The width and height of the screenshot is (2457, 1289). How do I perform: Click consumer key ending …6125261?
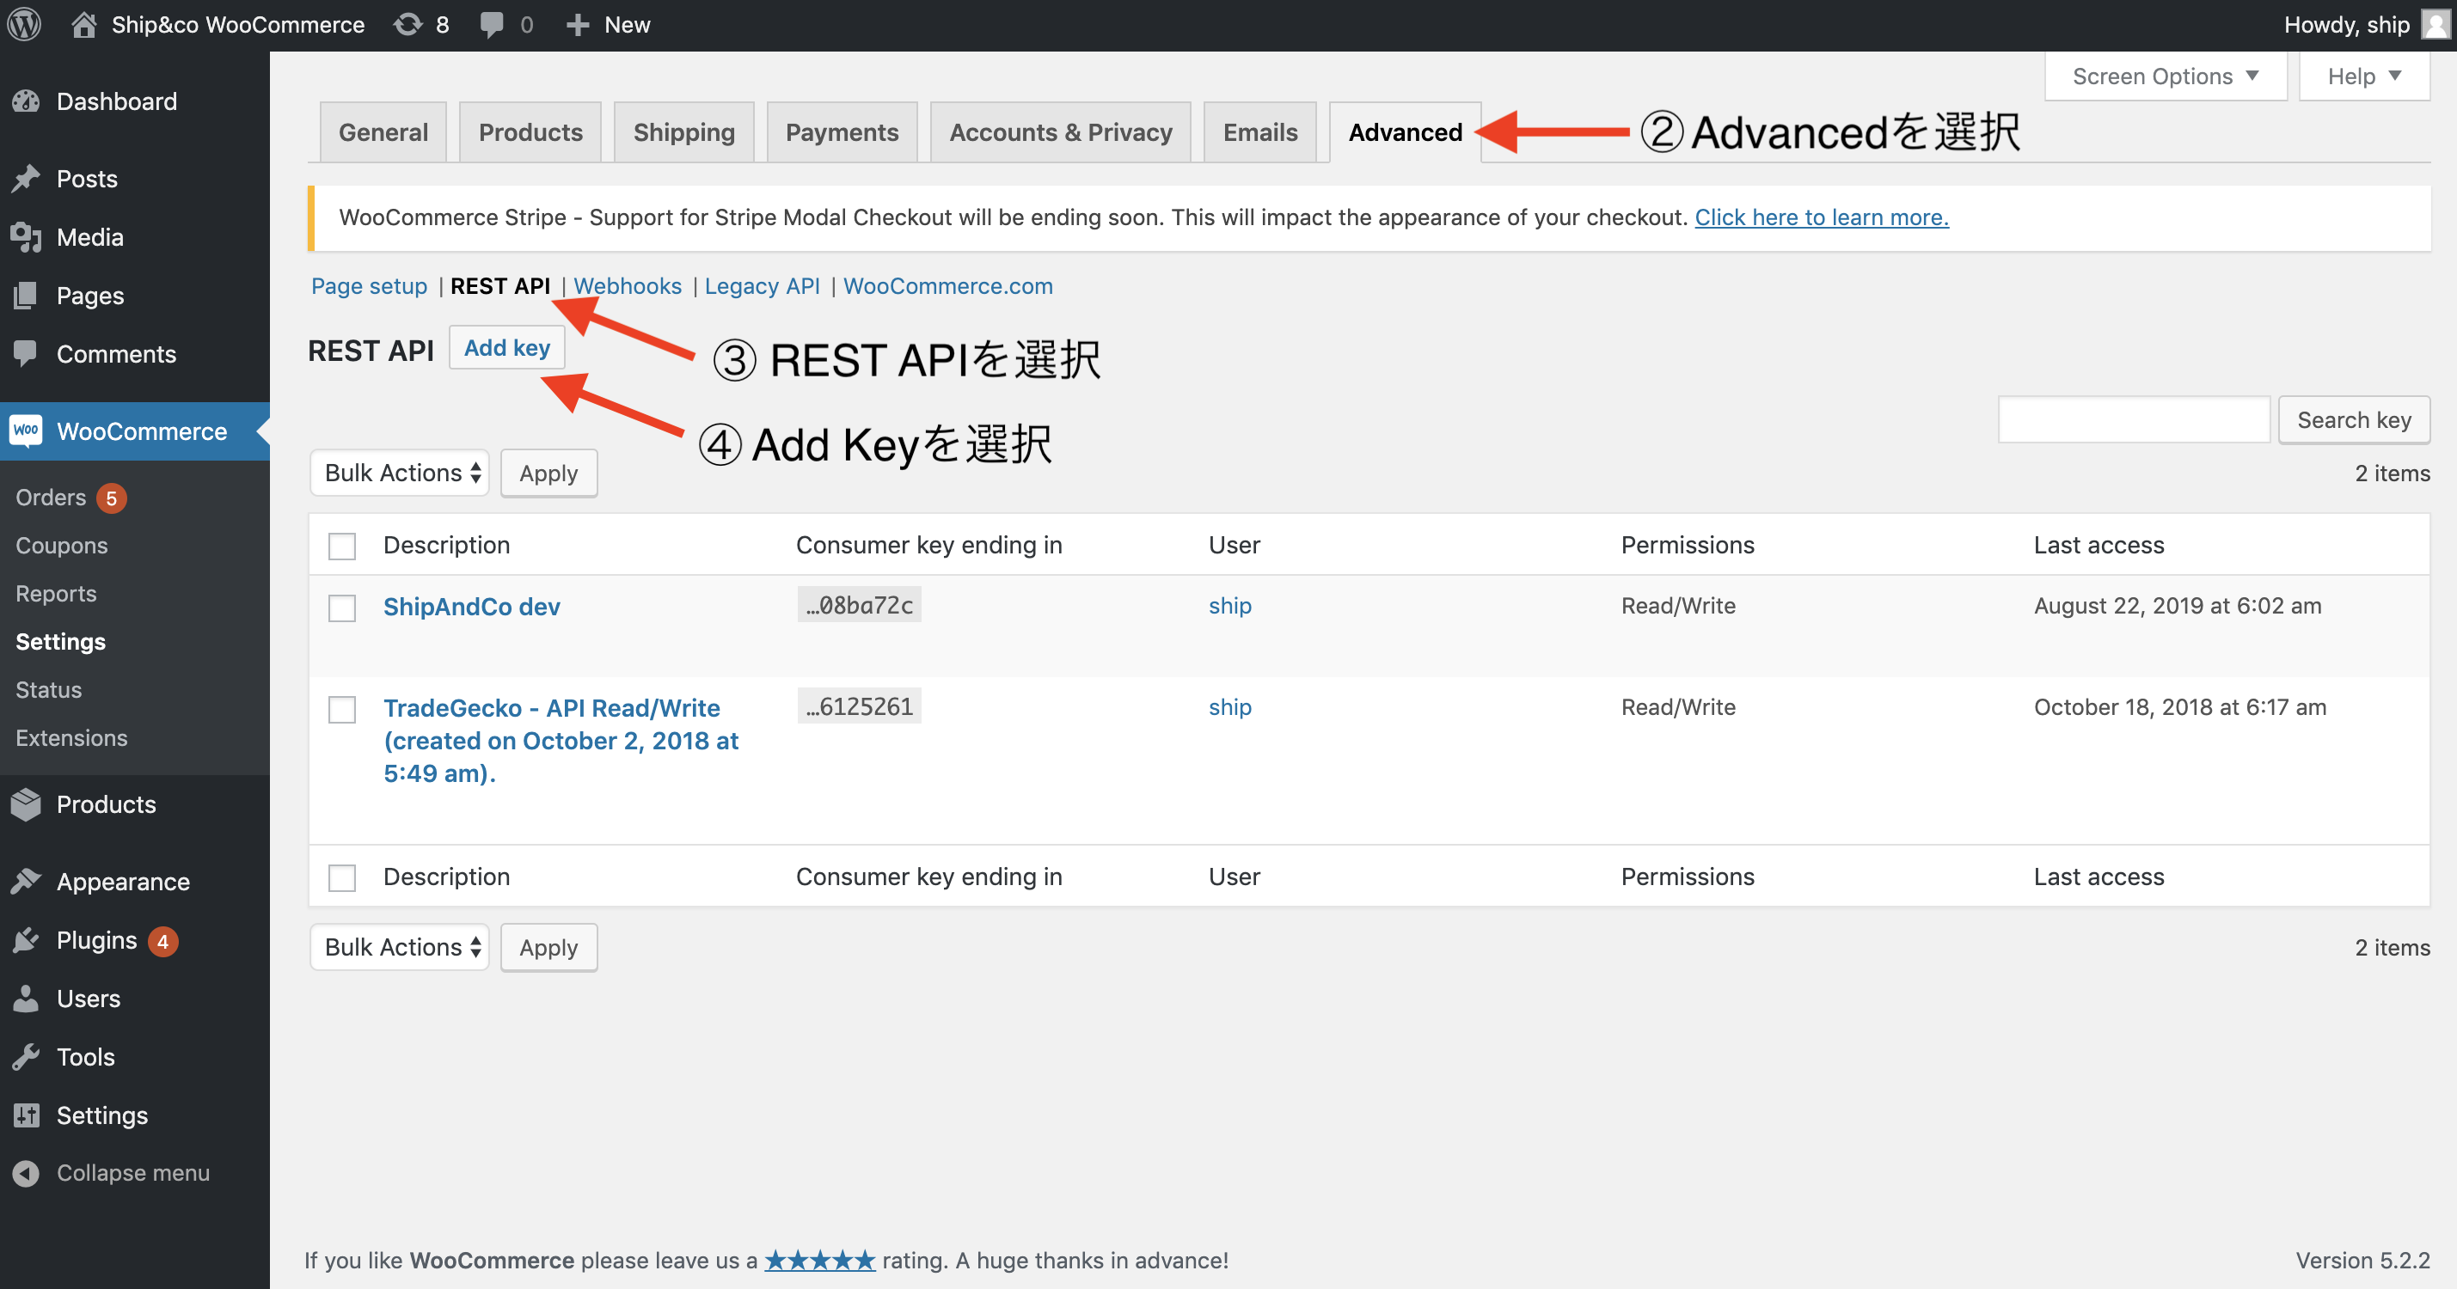[x=860, y=706]
